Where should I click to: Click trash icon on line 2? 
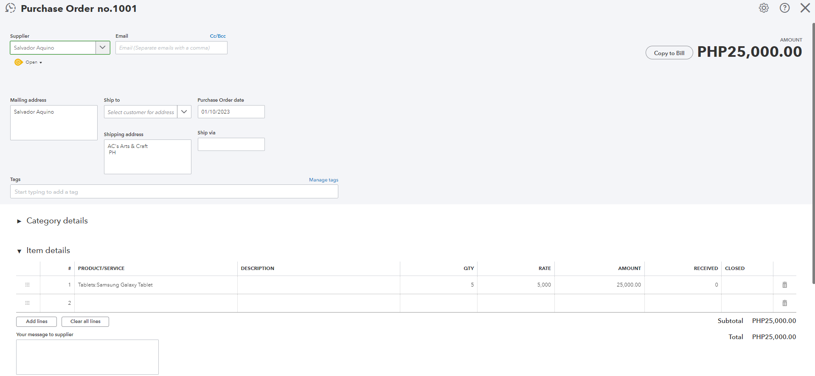pyautogui.click(x=784, y=303)
